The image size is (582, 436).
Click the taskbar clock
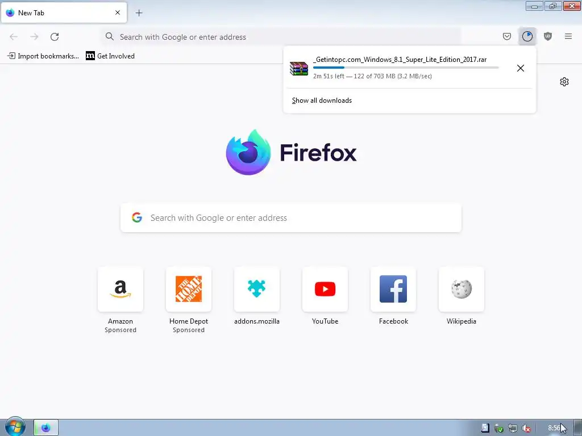[554, 428]
